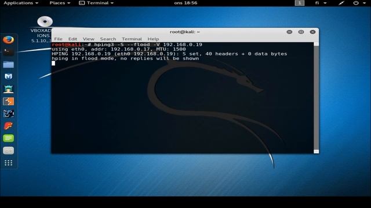Open the Applications menu
This screenshot has height=208, width=371.
pyautogui.click(x=21, y=3)
